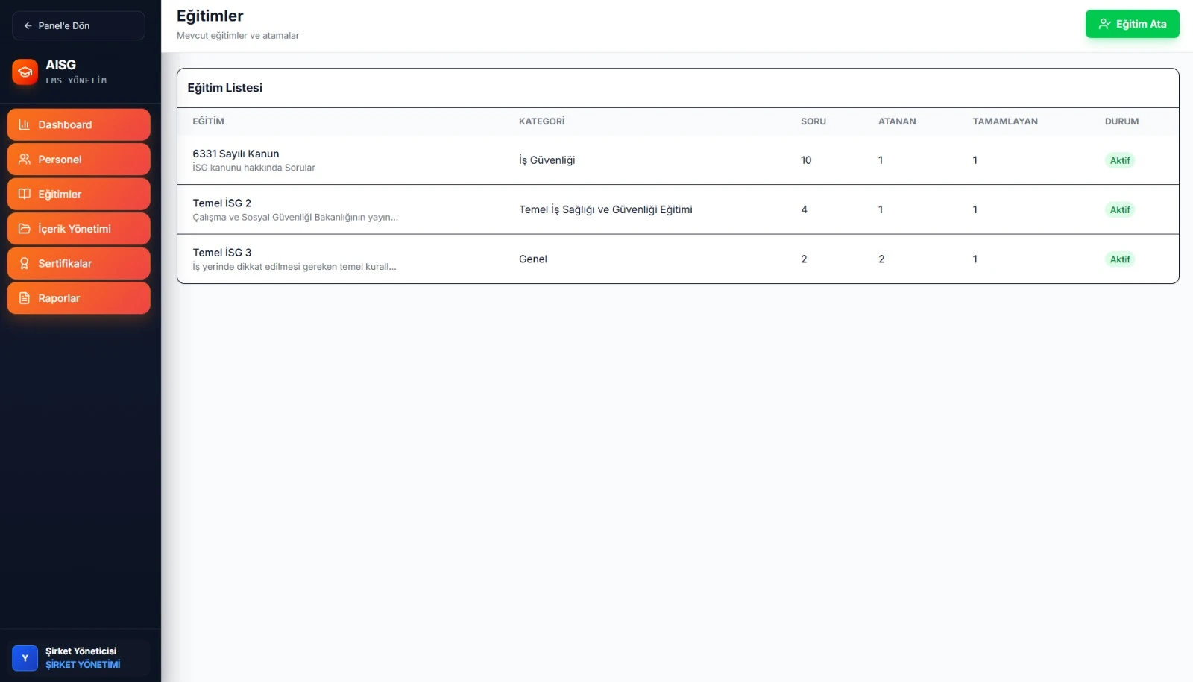Screen dimensions: 1193x682
Task: Click the AISG graduation cap logo icon
Action: 25,72
